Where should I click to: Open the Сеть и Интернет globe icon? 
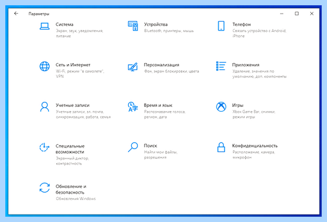tap(45, 66)
